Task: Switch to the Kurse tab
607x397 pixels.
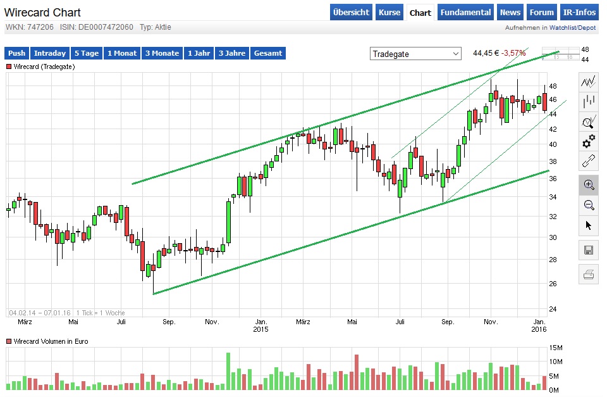Action: coord(389,12)
